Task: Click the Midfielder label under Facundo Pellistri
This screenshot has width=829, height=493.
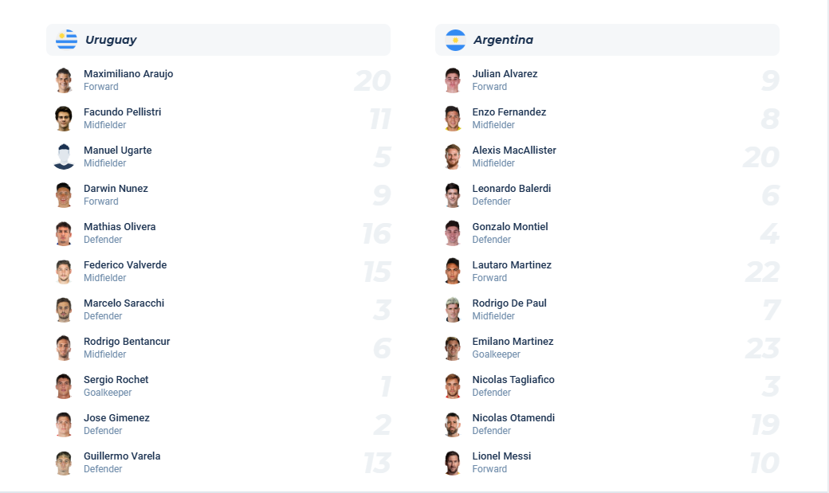Action: tap(104, 125)
